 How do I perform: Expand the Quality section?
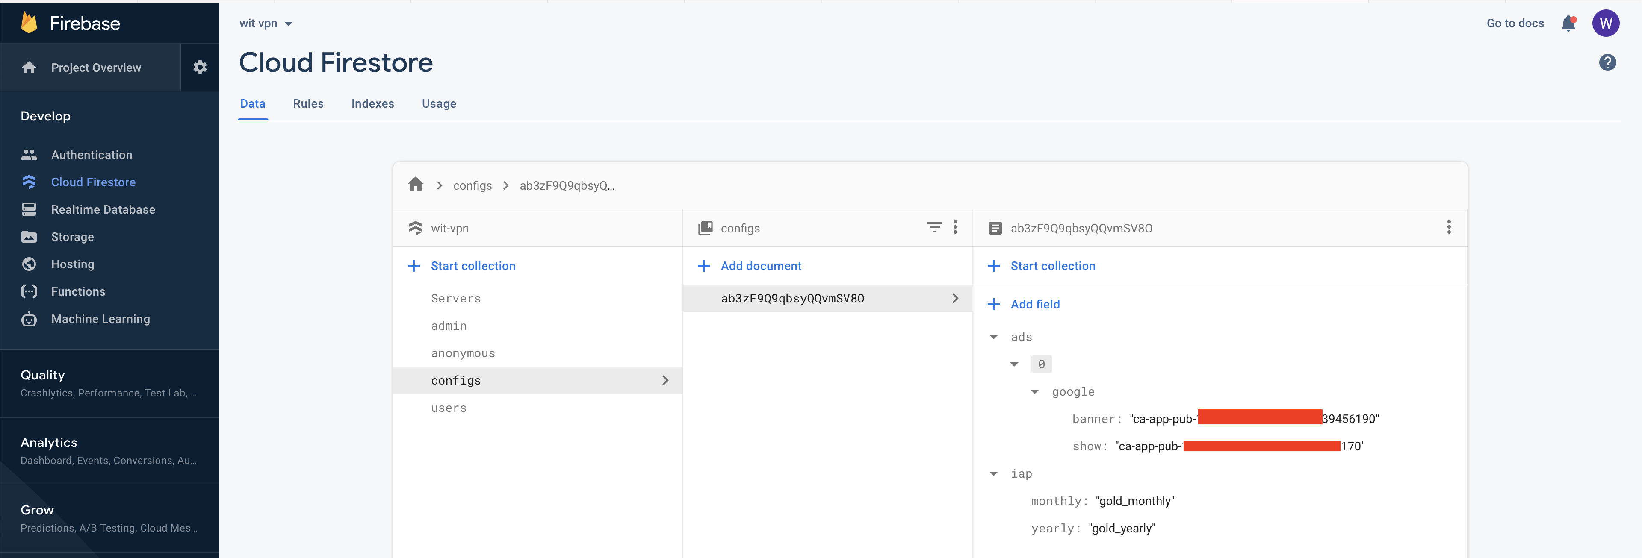[x=109, y=384]
